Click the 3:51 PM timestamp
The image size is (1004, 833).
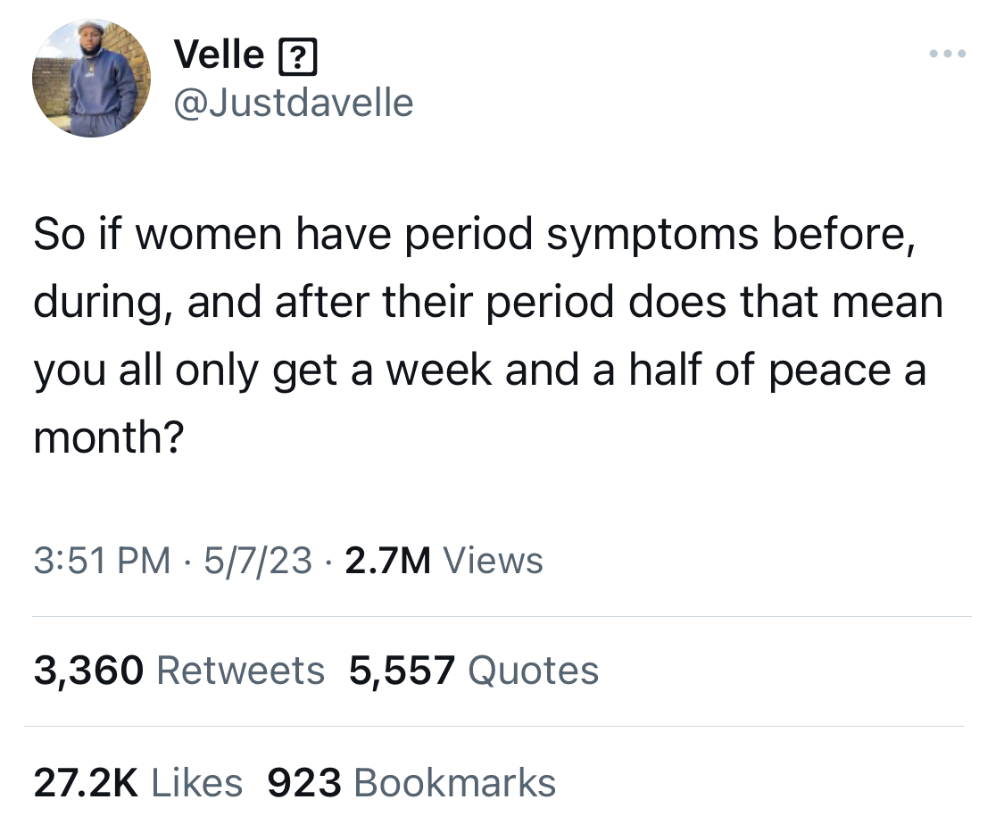click(103, 561)
